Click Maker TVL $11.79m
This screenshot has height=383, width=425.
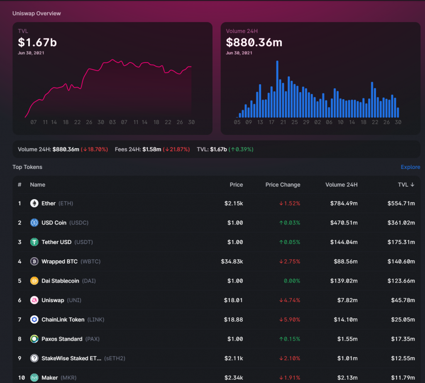pos(403,378)
